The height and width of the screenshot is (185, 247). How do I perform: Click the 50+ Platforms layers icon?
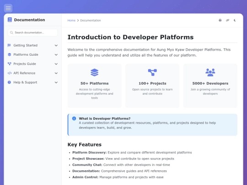(95, 72)
